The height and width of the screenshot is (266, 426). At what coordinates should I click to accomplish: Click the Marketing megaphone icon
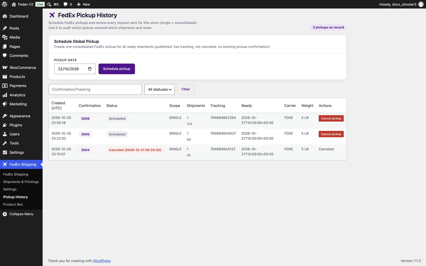5,104
